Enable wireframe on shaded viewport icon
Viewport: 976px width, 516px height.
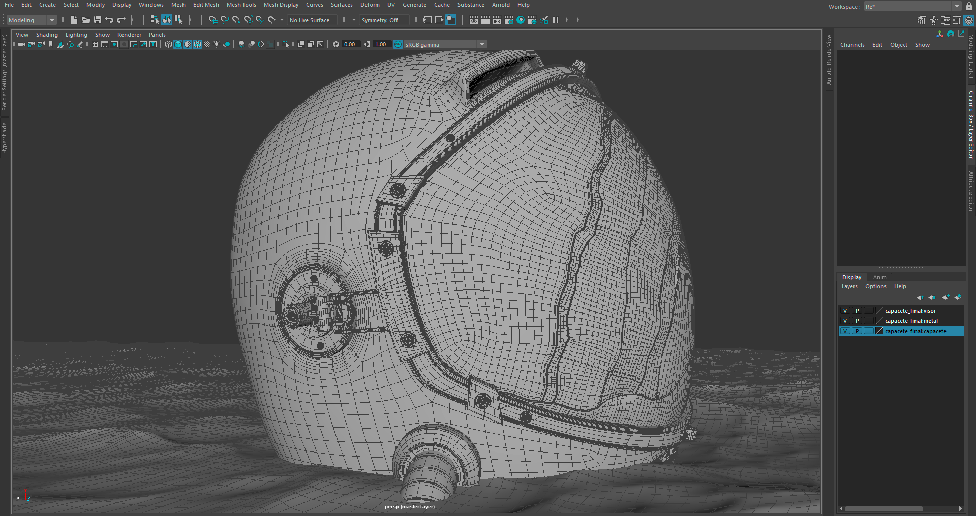click(197, 44)
